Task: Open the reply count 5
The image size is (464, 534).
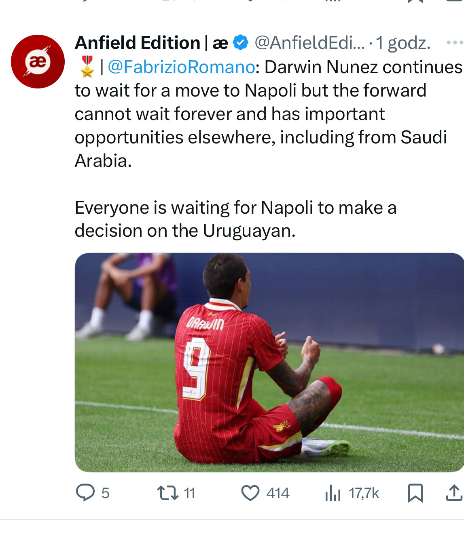Action: pos(105,493)
